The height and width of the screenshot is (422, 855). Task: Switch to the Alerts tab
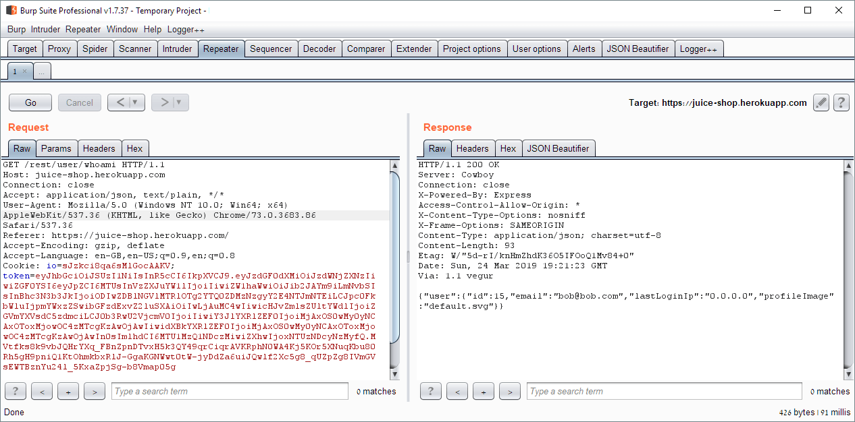pos(584,49)
